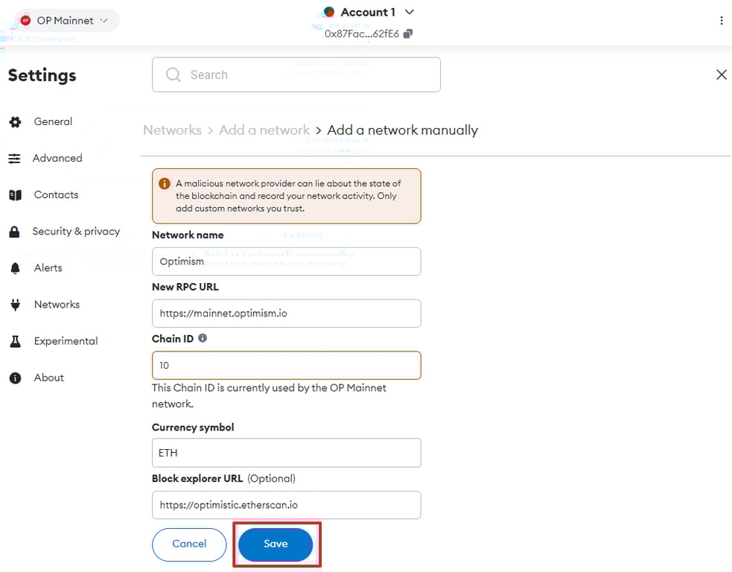This screenshot has width=732, height=572.
Task: View About using the info icon
Action: click(15, 378)
